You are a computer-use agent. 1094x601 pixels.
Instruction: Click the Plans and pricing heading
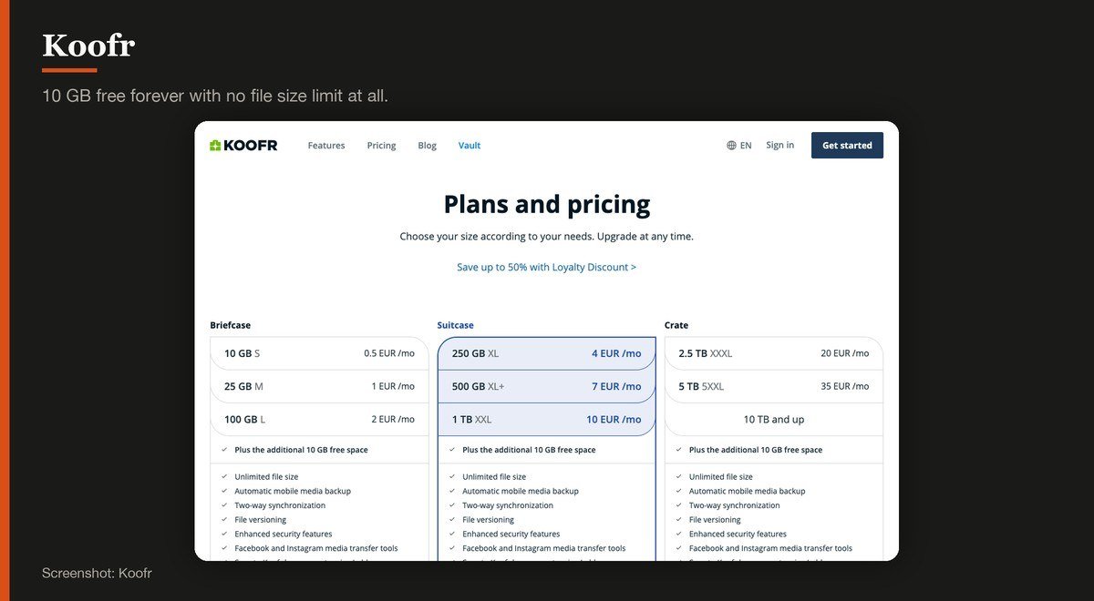(547, 204)
